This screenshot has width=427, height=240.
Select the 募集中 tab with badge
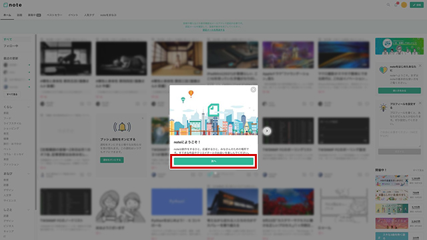click(34, 15)
